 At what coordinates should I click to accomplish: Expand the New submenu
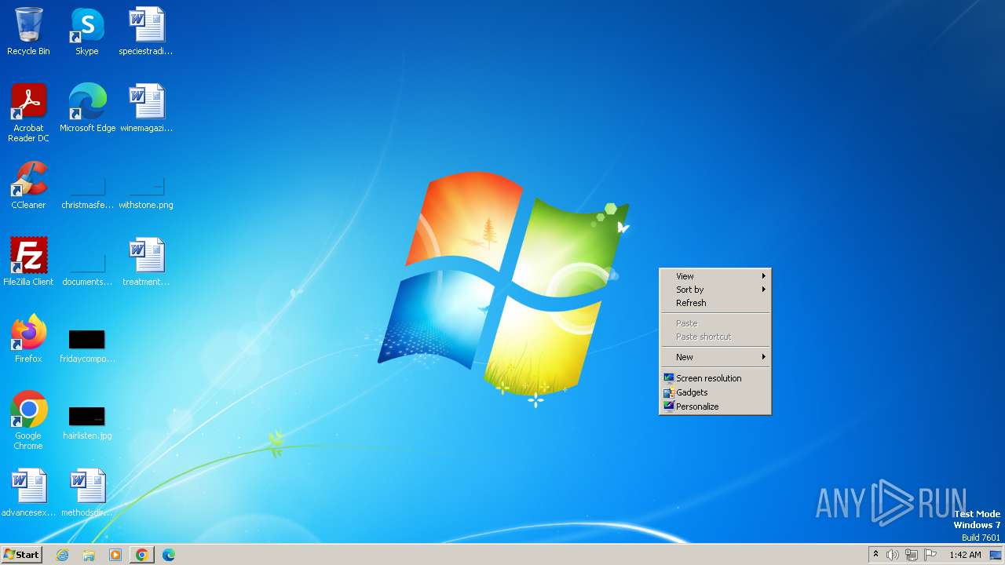(715, 357)
